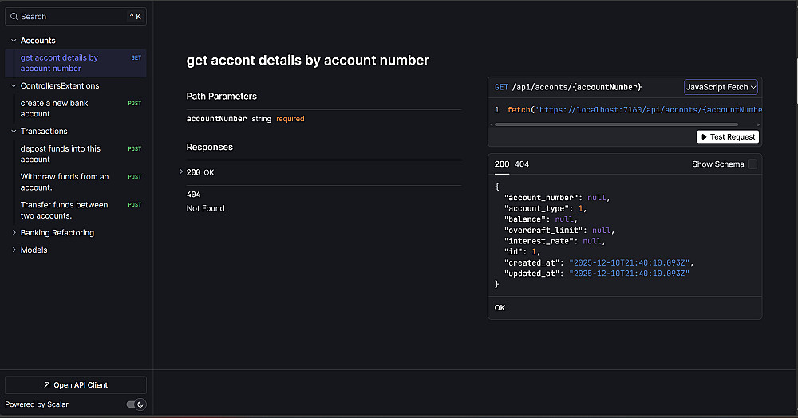Switch to the 404 response tab
This screenshot has height=418, width=798.
[521, 164]
